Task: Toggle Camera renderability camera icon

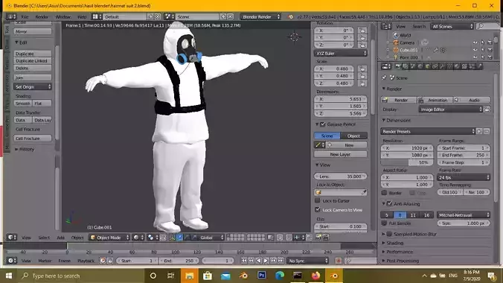Action: (490, 42)
